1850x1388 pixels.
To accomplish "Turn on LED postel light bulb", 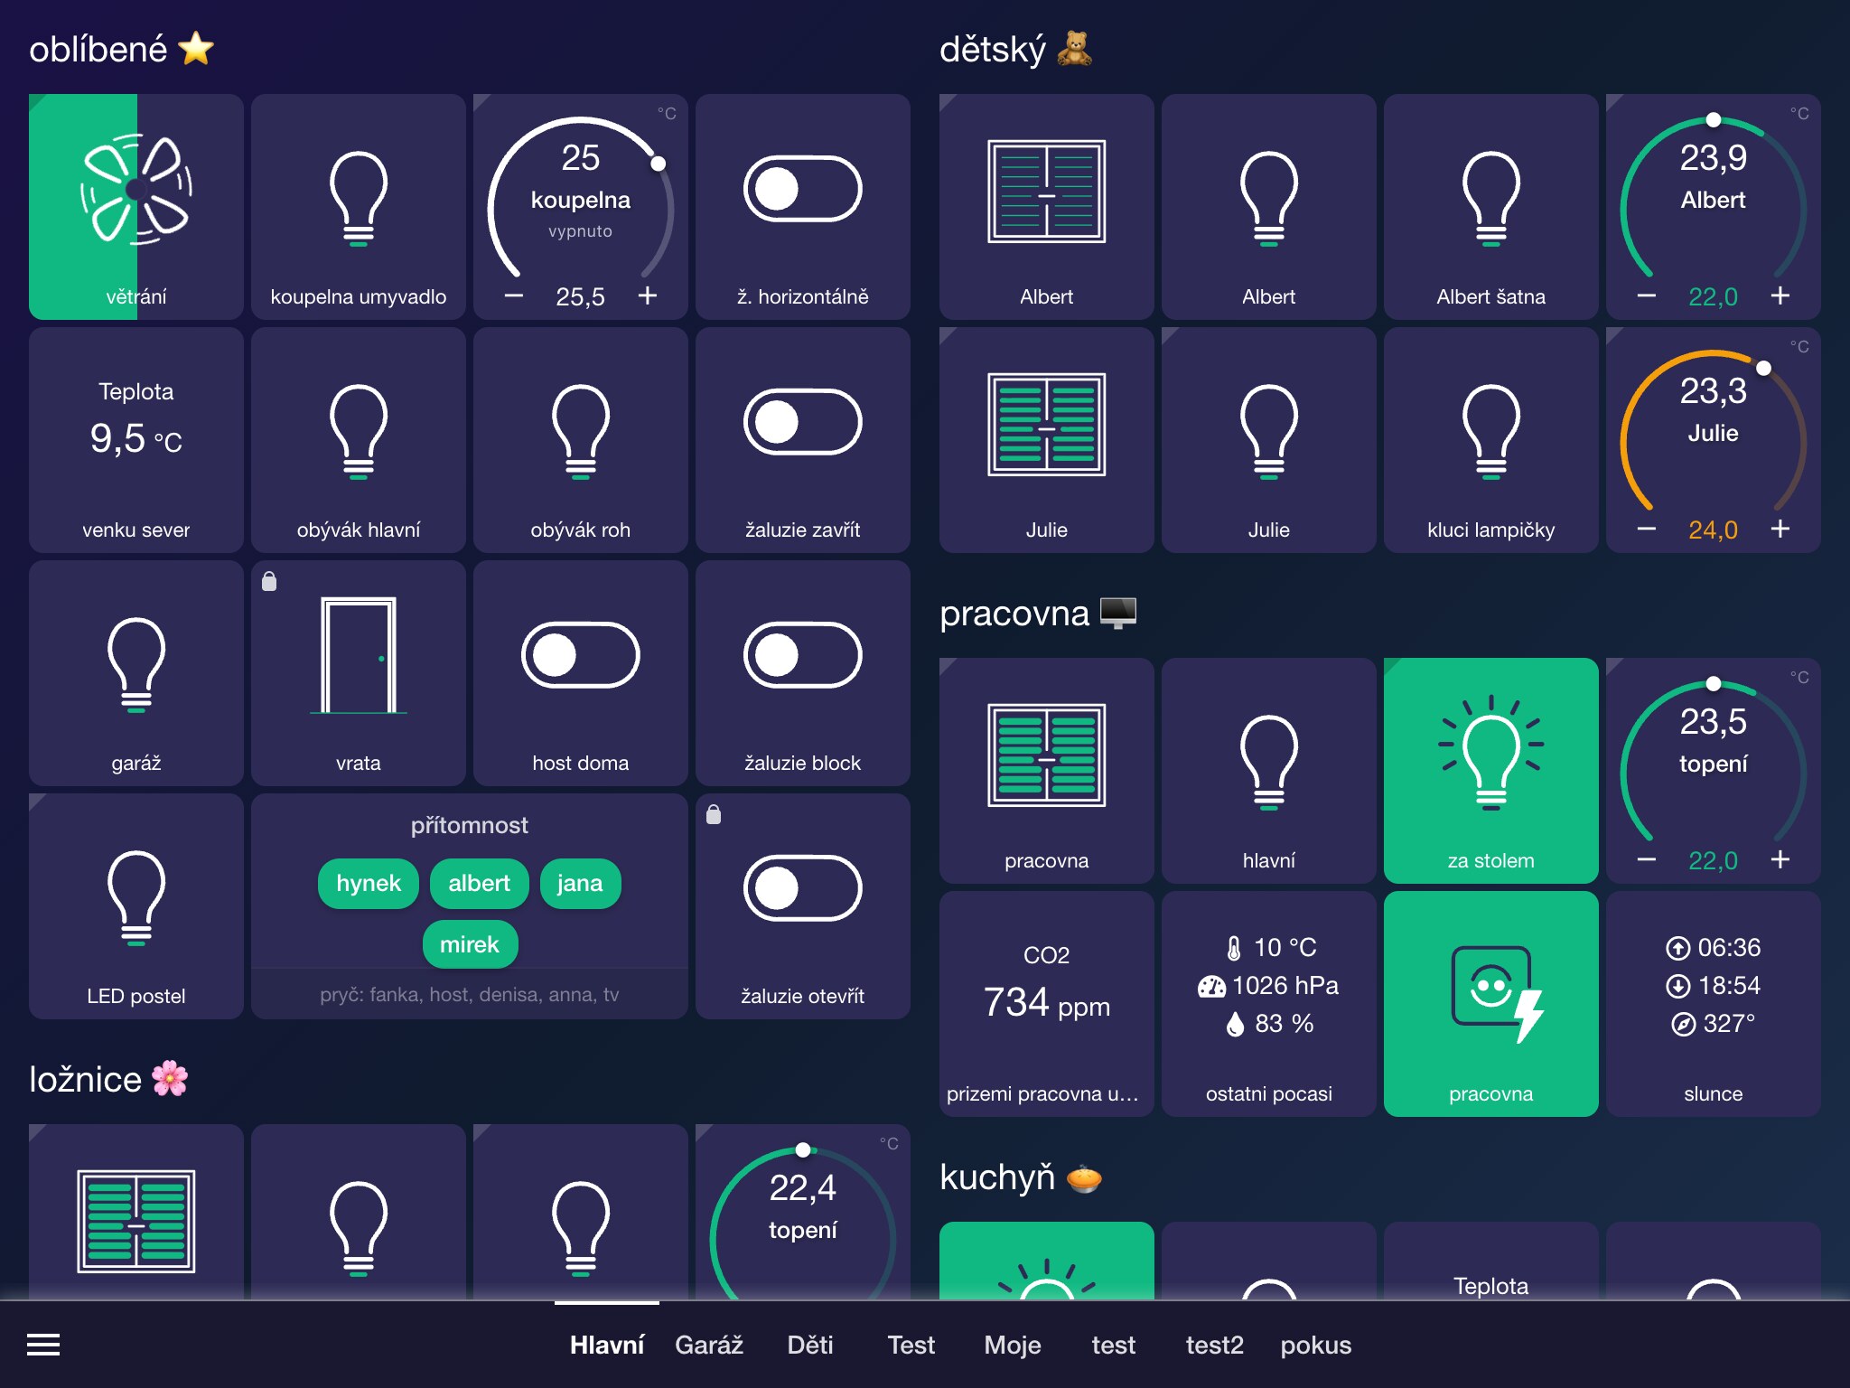I will point(136,906).
